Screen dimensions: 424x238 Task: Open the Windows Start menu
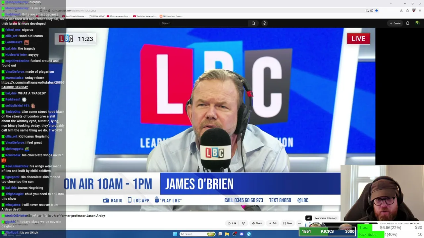coord(175,234)
